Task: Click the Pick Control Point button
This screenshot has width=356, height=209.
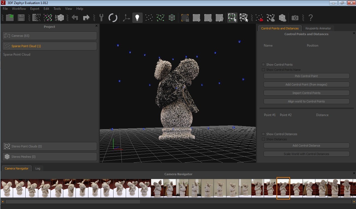Action: tap(306, 76)
